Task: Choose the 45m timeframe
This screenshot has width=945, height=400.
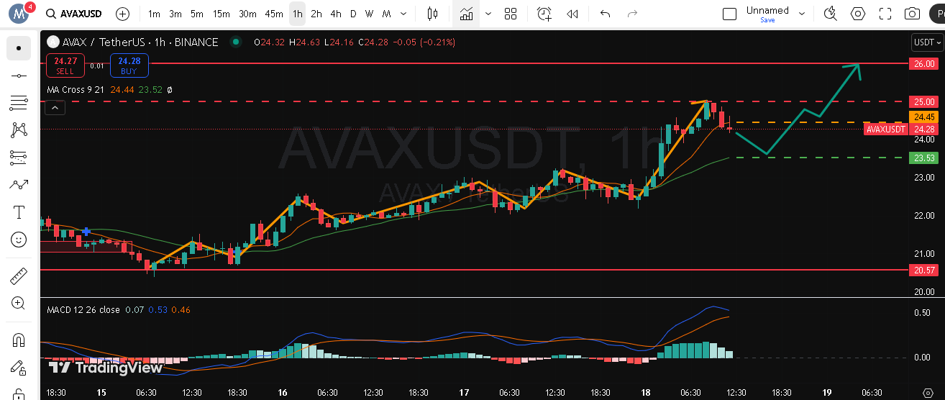Action: click(x=274, y=14)
